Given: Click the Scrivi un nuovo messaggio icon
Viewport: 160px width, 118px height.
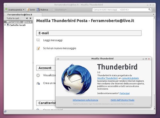Looking at the screenshot, I should tap(38, 48).
